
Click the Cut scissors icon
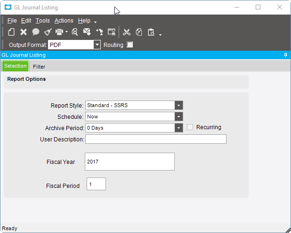pos(127,32)
